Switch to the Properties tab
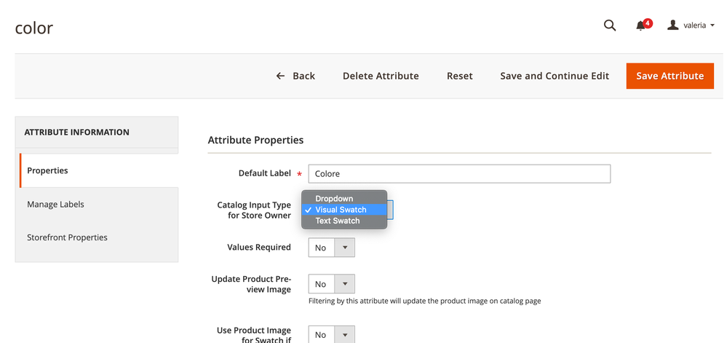This screenshot has height=343, width=727. 47,170
